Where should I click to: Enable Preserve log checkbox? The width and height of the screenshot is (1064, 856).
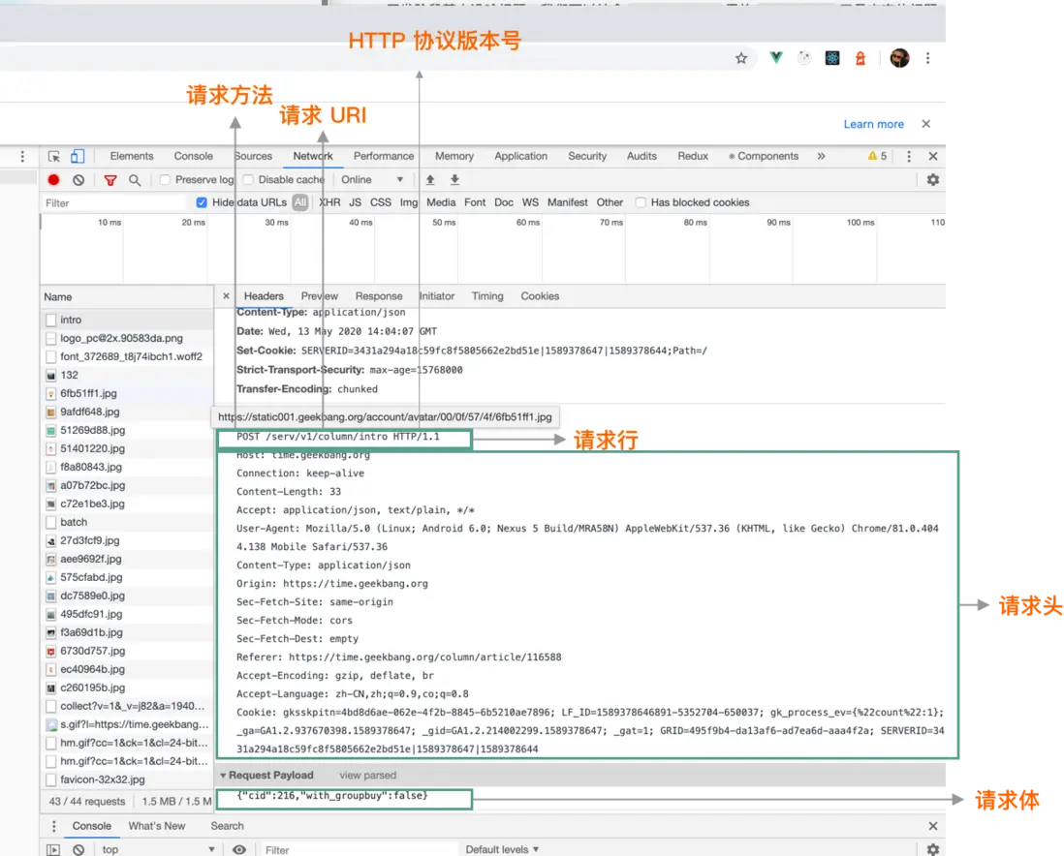tap(164, 180)
